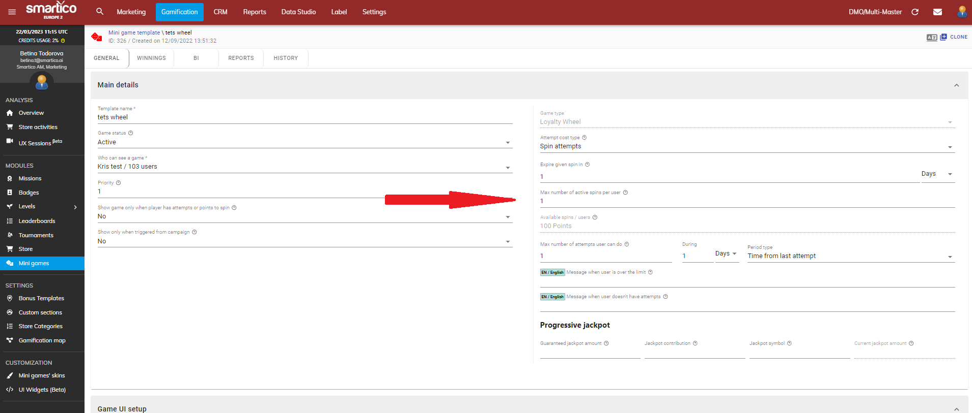Click the refresh icon in header
972x413 pixels.
[915, 12]
